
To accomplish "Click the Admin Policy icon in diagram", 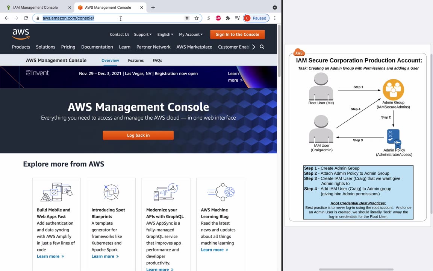I will click(x=394, y=138).
